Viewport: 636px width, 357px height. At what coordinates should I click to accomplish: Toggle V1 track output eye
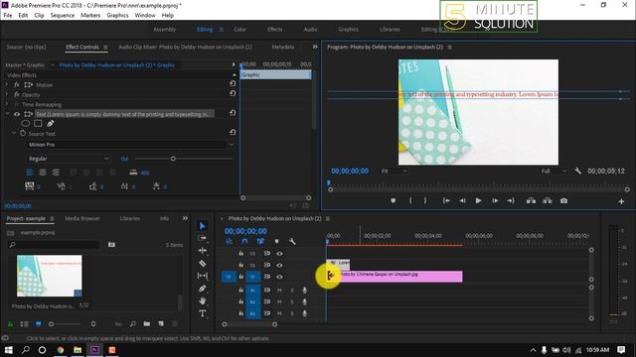point(279,277)
